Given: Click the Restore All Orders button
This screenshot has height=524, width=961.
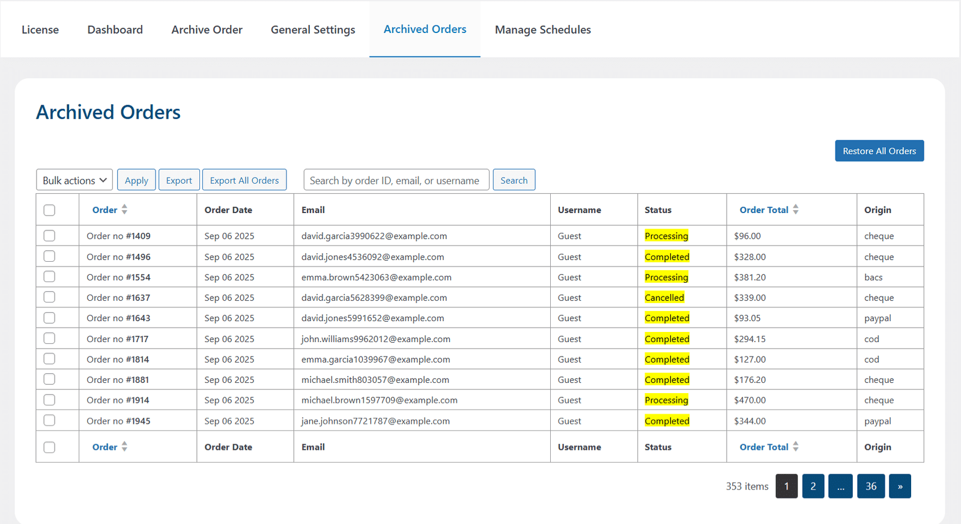Looking at the screenshot, I should tap(879, 151).
